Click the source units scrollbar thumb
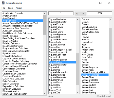The width and height of the screenshot is (114, 98). click(78, 69)
